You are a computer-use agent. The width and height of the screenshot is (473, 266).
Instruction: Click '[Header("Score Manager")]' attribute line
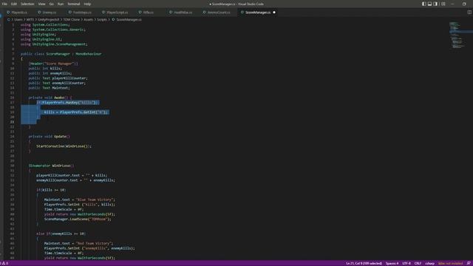[53, 64]
